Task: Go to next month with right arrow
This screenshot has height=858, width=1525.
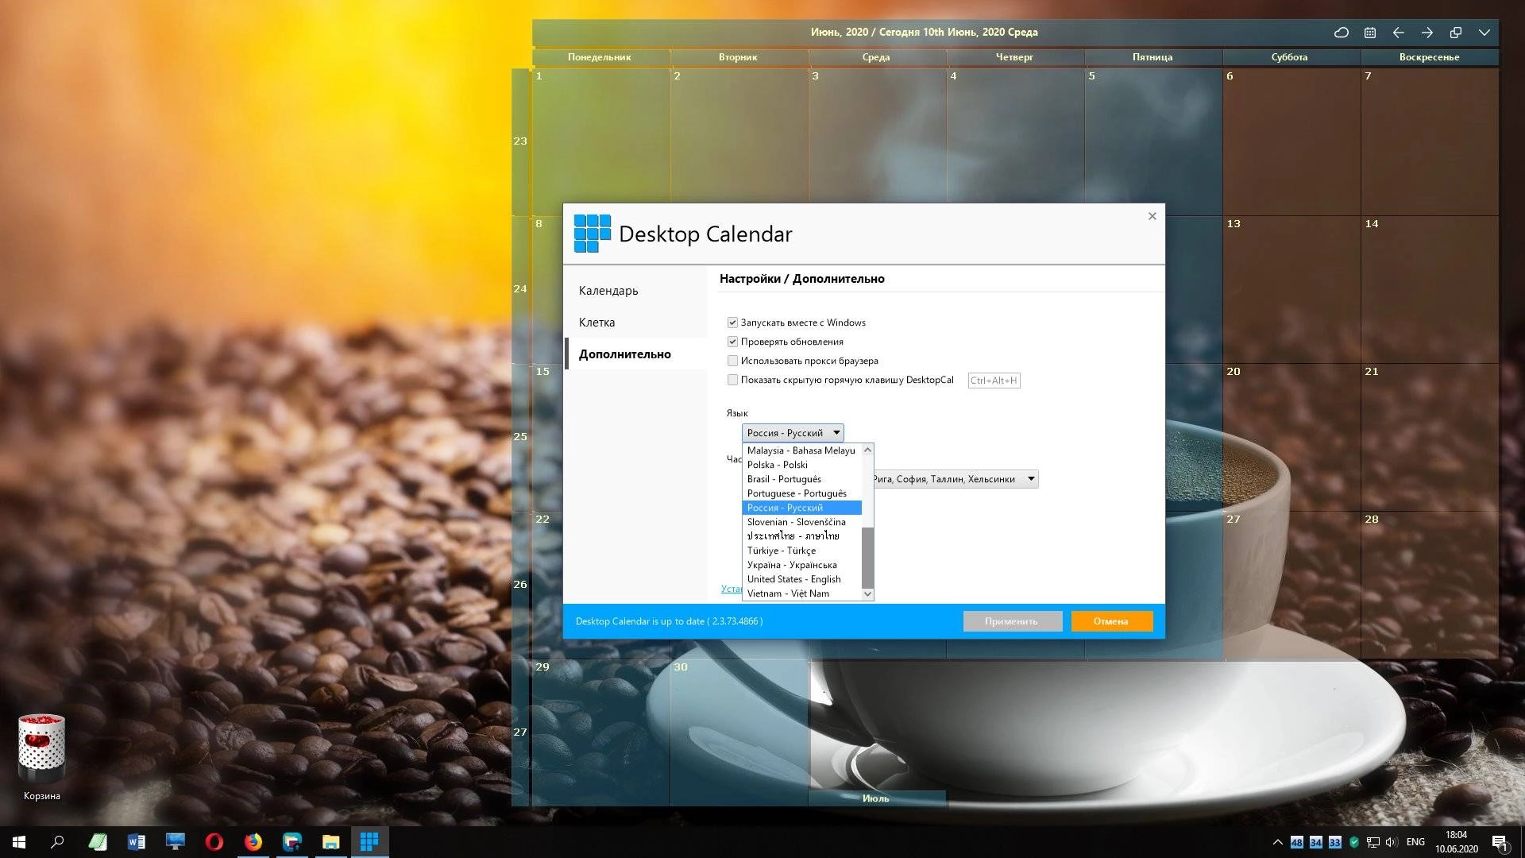Action: [1427, 33]
